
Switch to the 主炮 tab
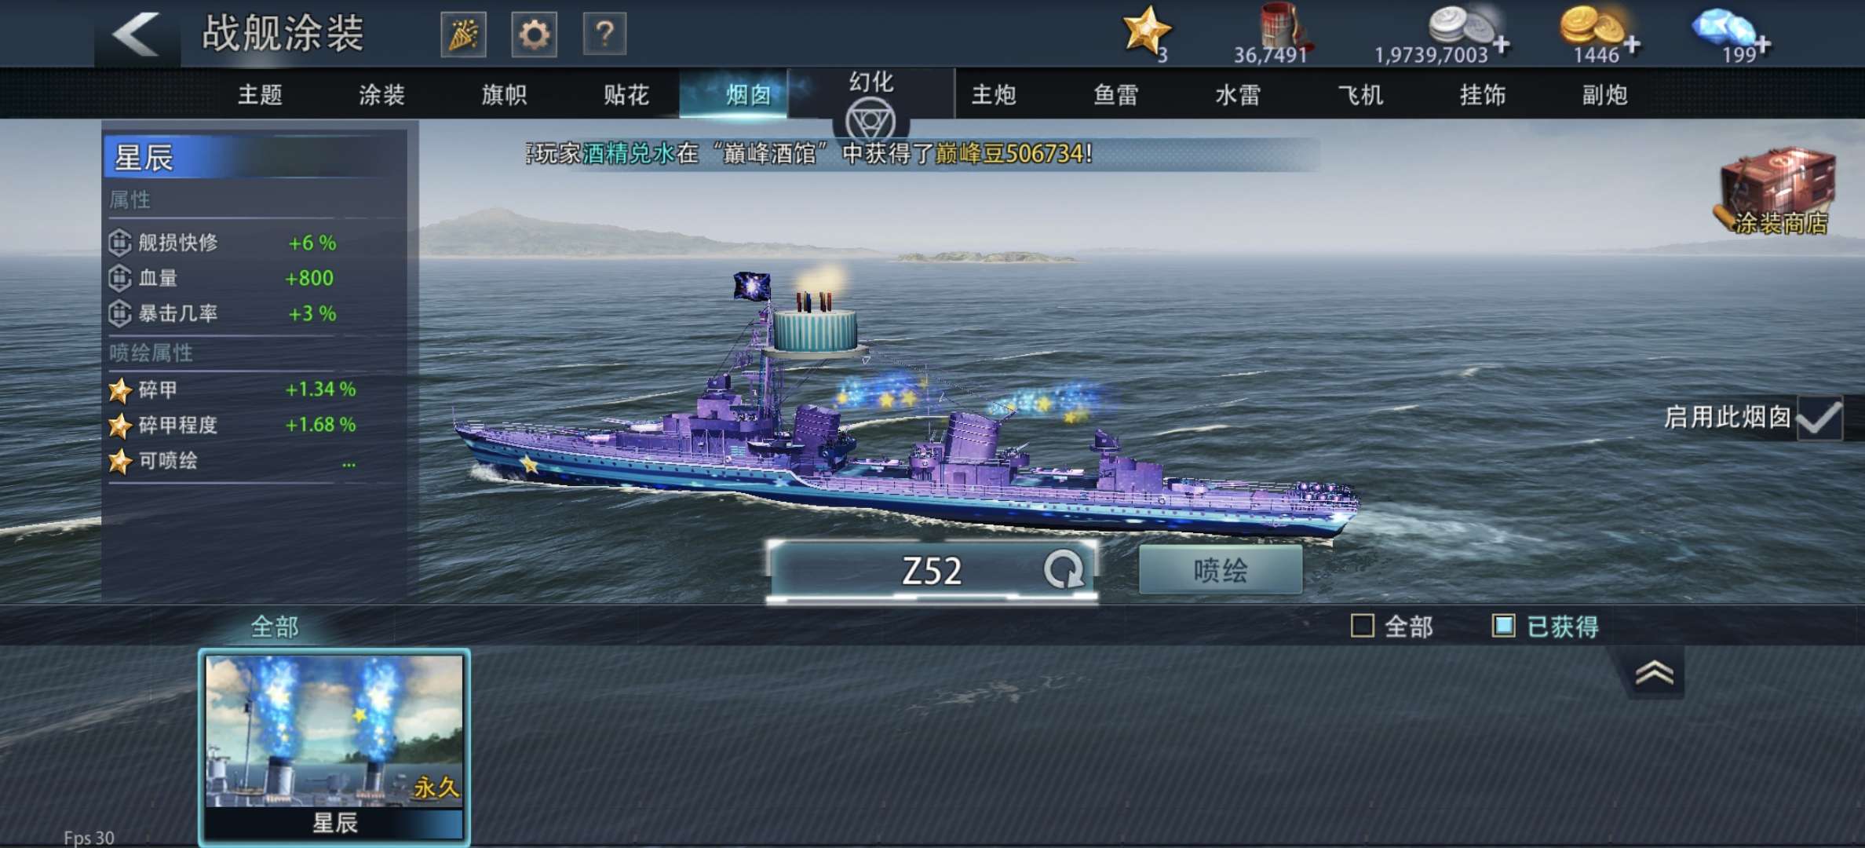[994, 95]
